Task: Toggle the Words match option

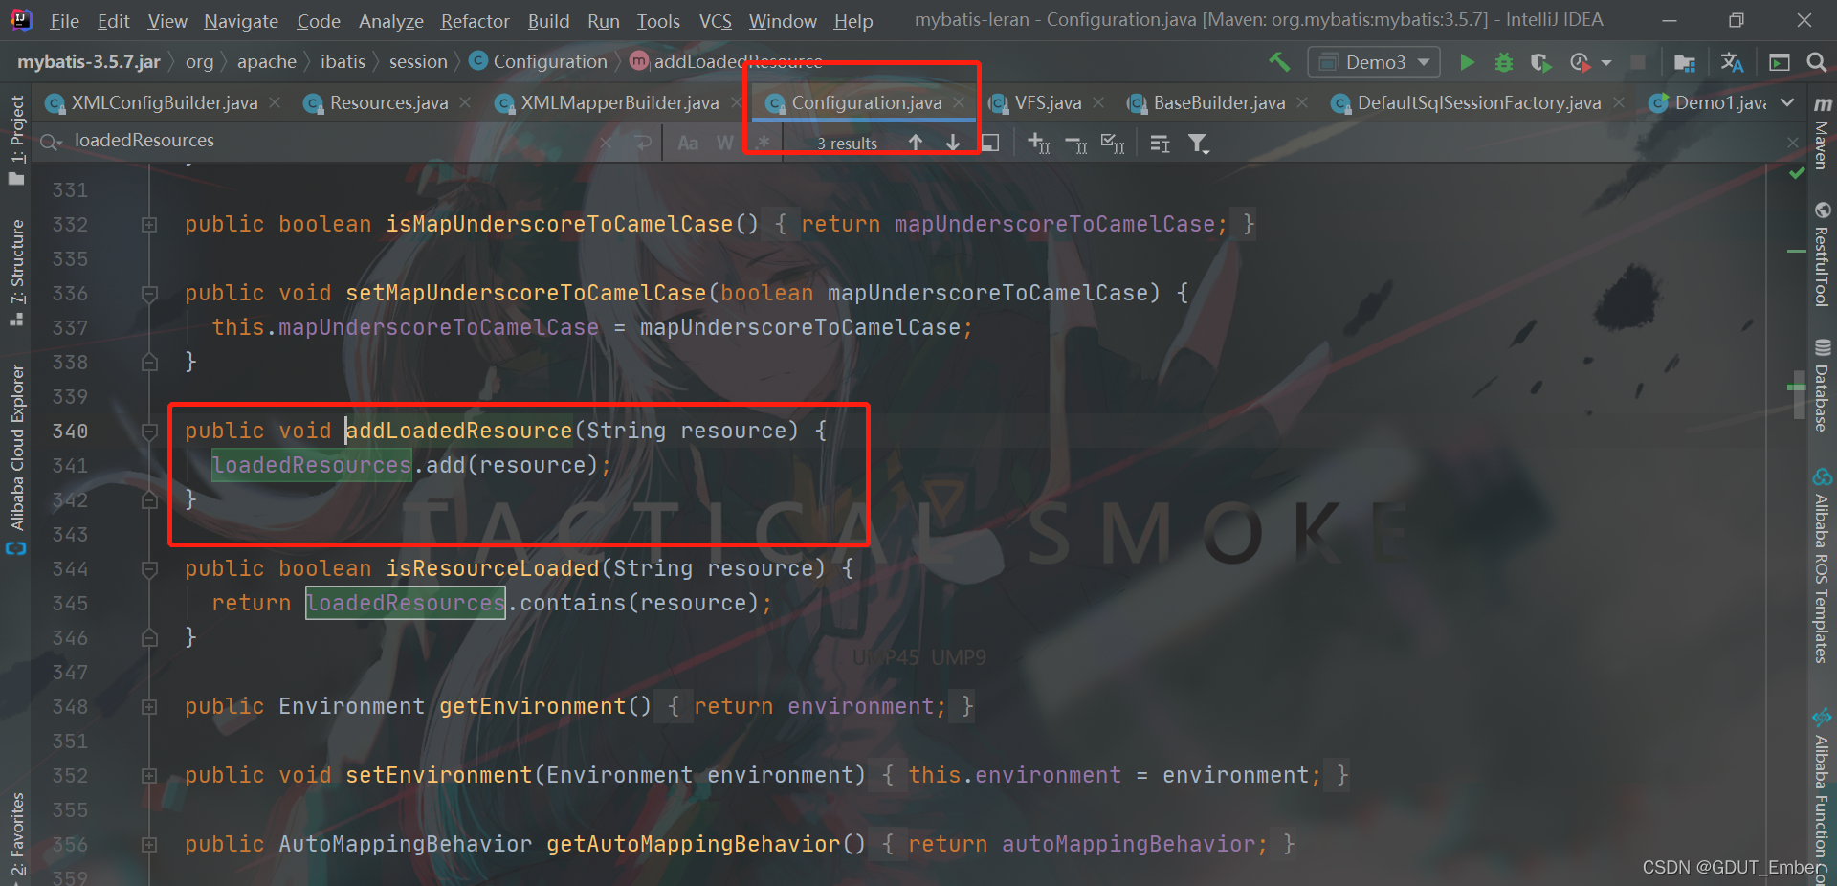Action: point(724,143)
